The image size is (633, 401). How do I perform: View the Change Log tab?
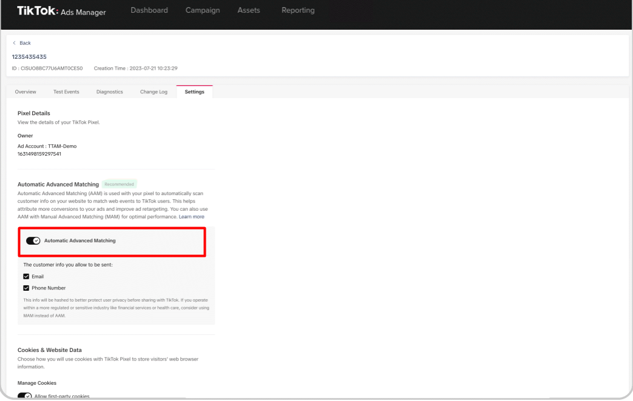(154, 92)
